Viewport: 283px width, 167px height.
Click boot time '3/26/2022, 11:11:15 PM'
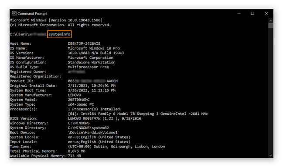pyautogui.click(x=92, y=90)
